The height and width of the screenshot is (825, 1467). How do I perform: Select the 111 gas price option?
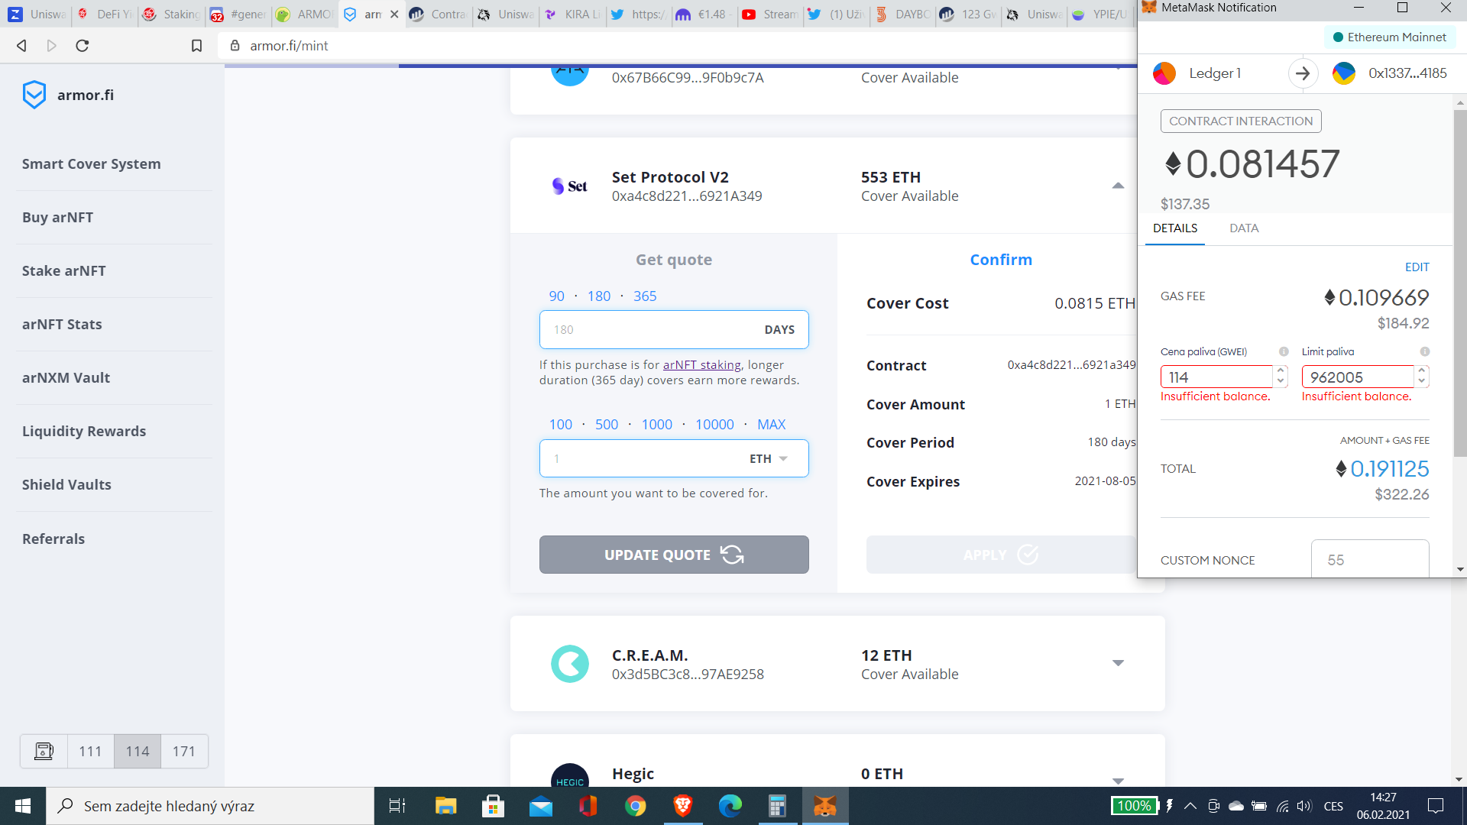click(90, 751)
